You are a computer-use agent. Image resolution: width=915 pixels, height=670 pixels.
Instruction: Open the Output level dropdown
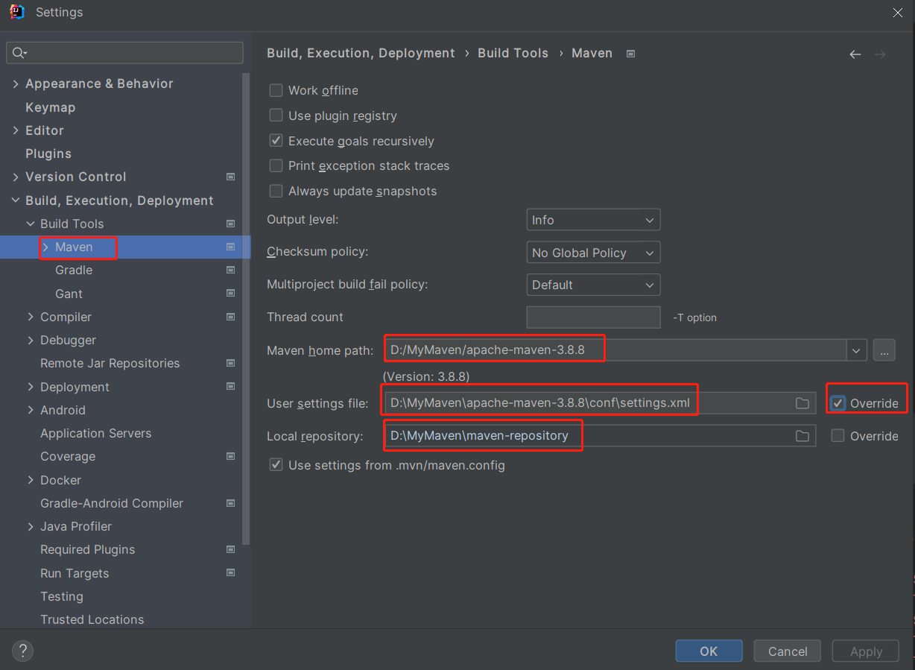(593, 220)
